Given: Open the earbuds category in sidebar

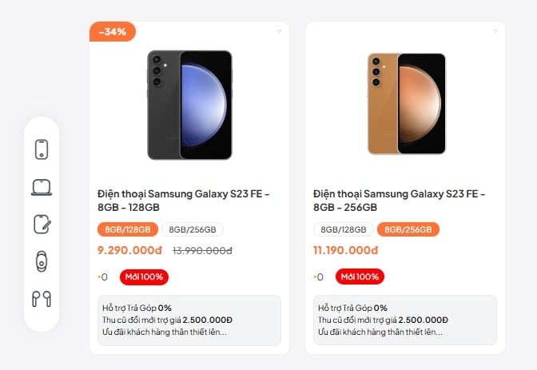Looking at the screenshot, I should [42, 299].
